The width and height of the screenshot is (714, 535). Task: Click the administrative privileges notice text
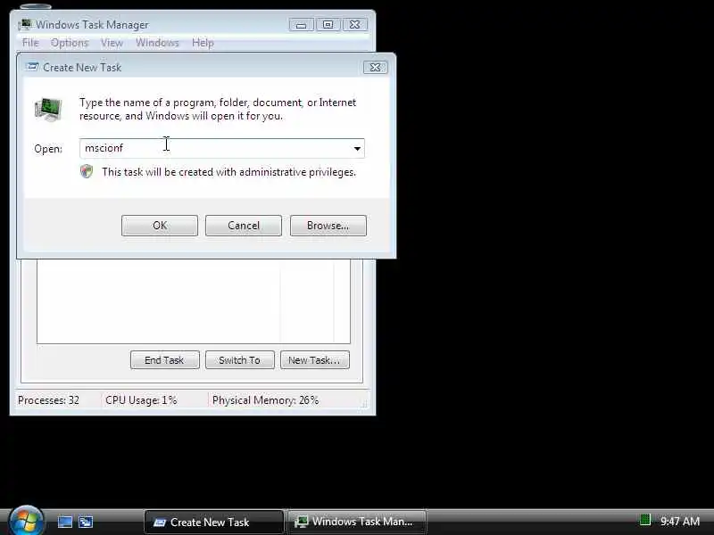229,172
